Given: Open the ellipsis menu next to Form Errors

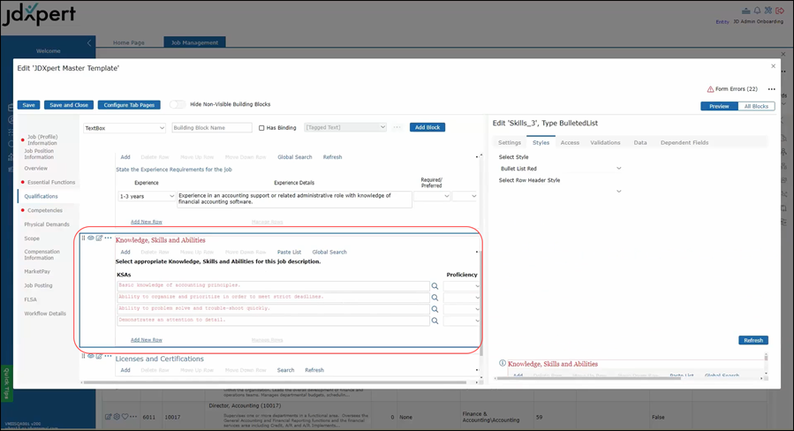Looking at the screenshot, I should tap(771, 89).
